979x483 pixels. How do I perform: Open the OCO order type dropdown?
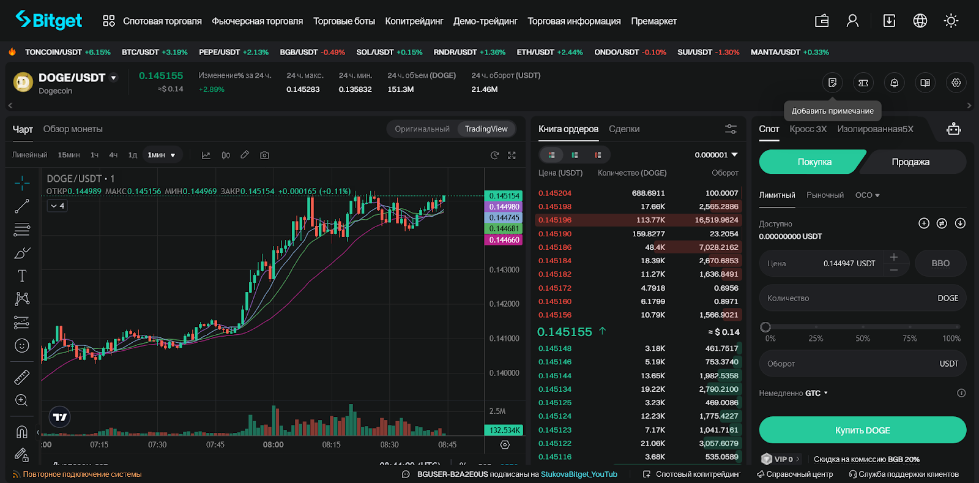click(868, 195)
